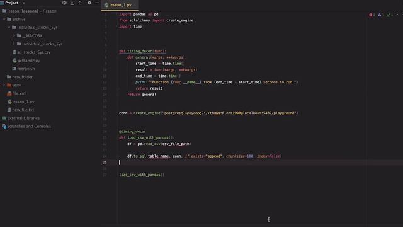Select the merge.sh file

click(26, 69)
